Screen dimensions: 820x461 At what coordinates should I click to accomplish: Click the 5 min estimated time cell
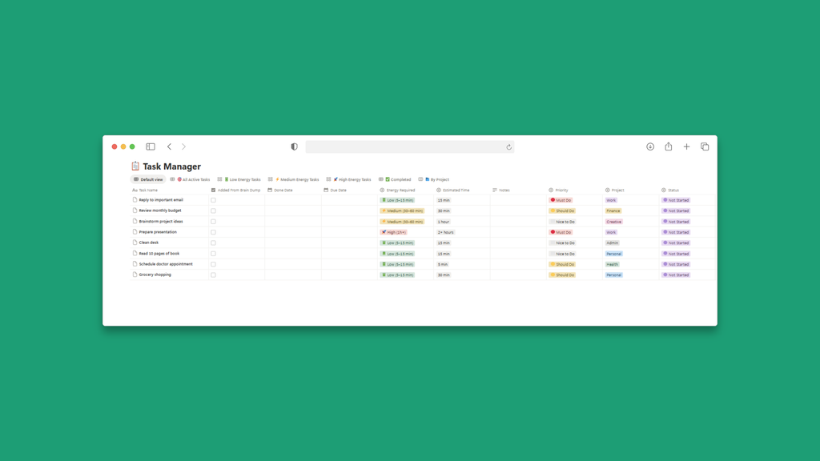(443, 264)
